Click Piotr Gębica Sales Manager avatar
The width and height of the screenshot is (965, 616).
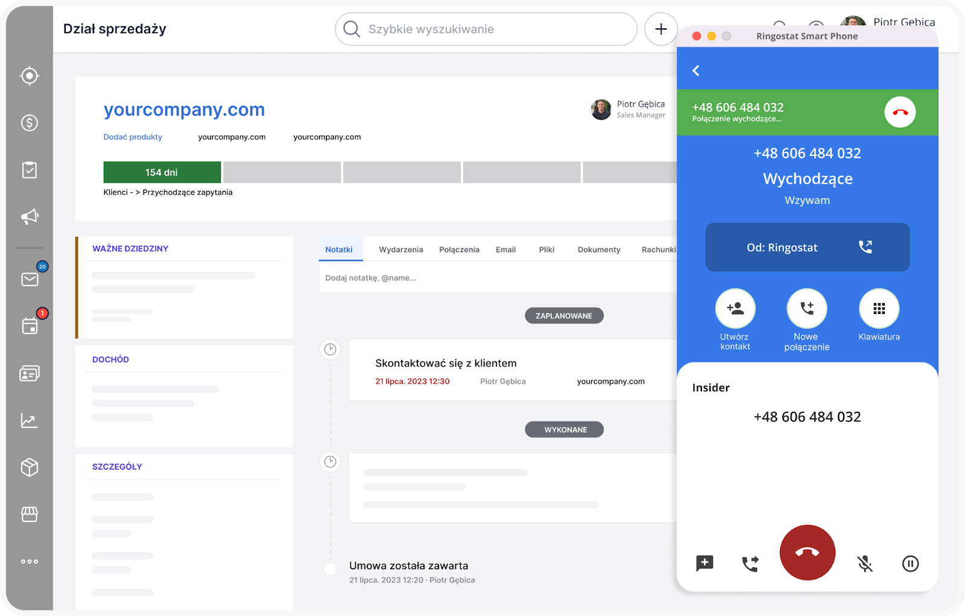601,109
